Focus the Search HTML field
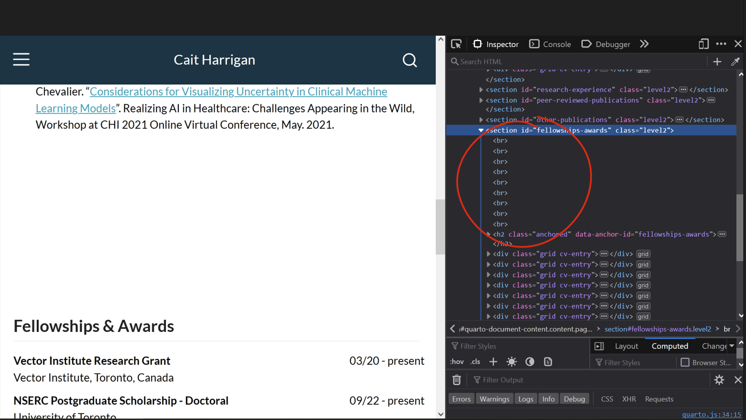The height and width of the screenshot is (420, 746). point(577,62)
